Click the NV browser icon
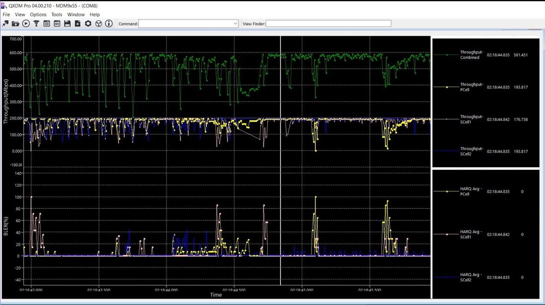The image size is (545, 305). [57, 23]
